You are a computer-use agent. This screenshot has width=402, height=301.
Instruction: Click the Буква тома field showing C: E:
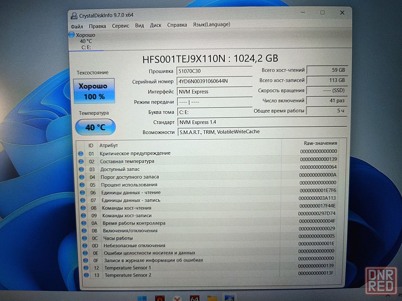(x=215, y=112)
